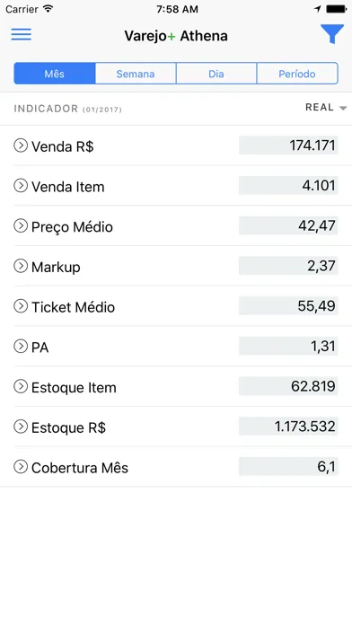Open the hamburger menu
352x625 pixels.
(x=22, y=34)
